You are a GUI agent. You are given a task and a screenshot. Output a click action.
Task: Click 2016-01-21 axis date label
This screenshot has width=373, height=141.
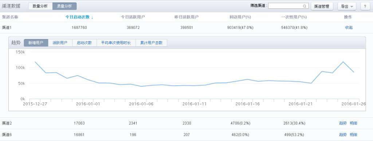point(300,104)
